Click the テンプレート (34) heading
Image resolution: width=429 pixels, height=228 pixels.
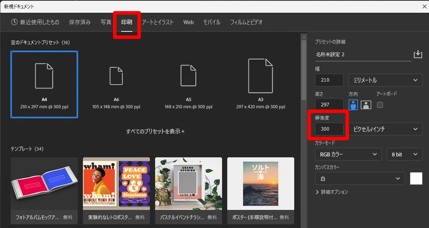pos(27,149)
